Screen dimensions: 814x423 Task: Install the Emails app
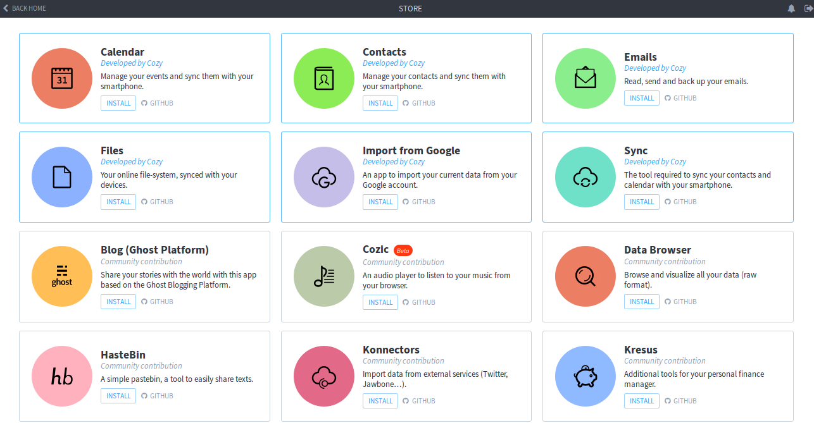[642, 98]
